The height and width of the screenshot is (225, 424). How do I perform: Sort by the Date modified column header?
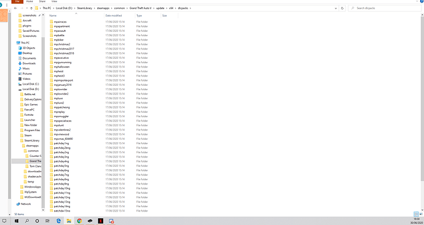114,16
